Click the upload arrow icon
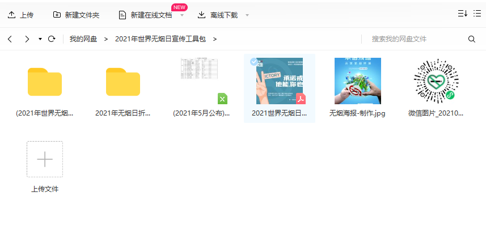Screen dimensions: 486x243 click(11, 15)
